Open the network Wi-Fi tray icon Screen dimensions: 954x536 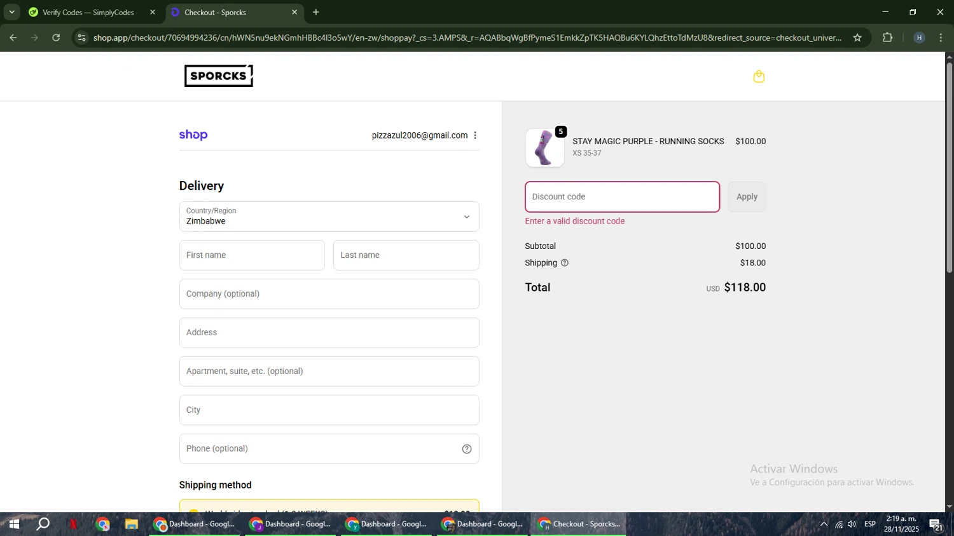tap(839, 524)
